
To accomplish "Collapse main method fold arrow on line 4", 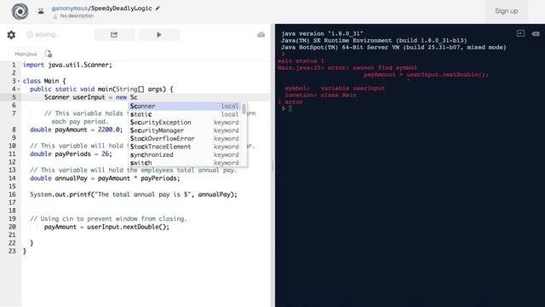I will coord(19,89).
